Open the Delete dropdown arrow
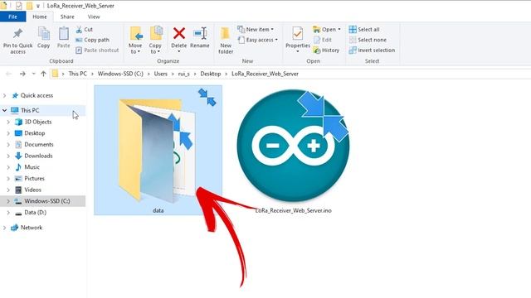Image resolution: width=531 pixels, height=298 pixels. point(179,51)
